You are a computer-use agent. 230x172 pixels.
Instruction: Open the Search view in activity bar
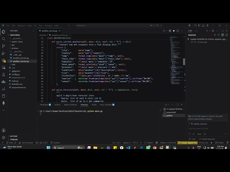point(4,39)
